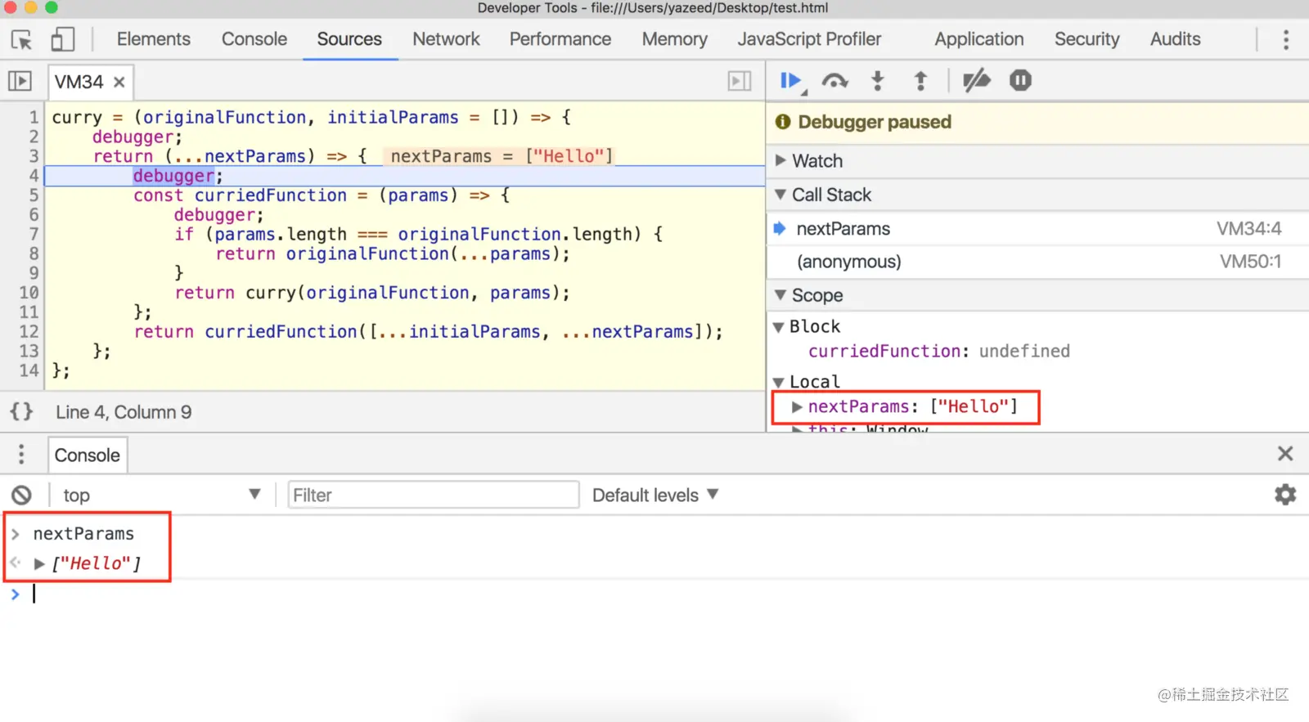Resume script execution in debugger
The width and height of the screenshot is (1309, 722).
789,81
